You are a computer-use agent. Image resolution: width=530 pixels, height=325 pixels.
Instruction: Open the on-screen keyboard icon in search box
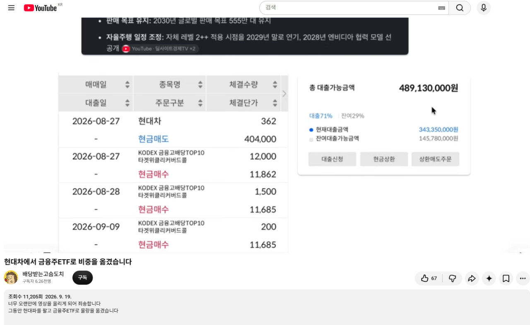(x=441, y=8)
